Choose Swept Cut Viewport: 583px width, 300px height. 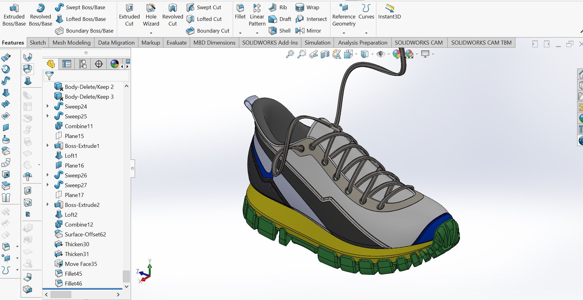[x=204, y=7]
